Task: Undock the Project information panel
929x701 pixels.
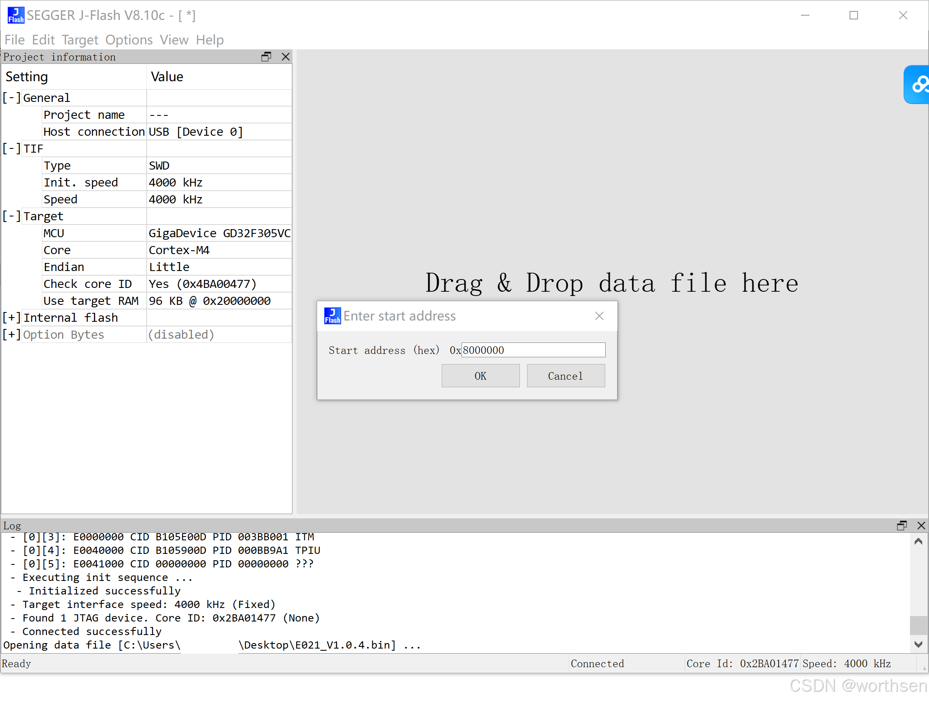Action: (266, 57)
